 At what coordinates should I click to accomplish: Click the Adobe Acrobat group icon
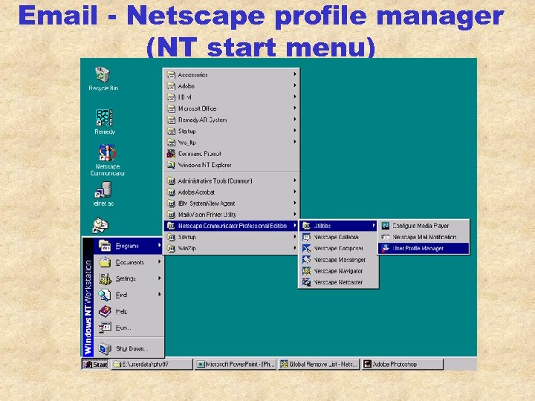point(171,192)
